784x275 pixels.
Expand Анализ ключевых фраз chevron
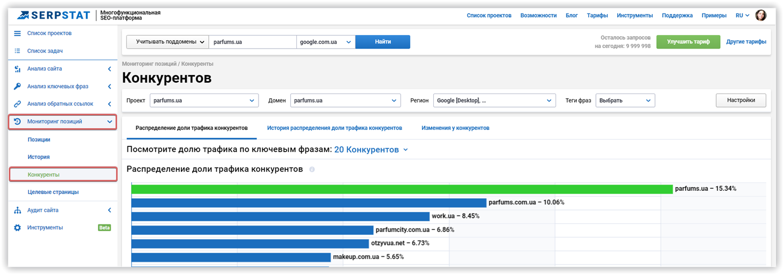click(x=109, y=86)
